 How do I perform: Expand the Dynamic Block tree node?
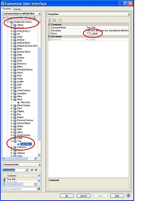[x=11, y=52]
